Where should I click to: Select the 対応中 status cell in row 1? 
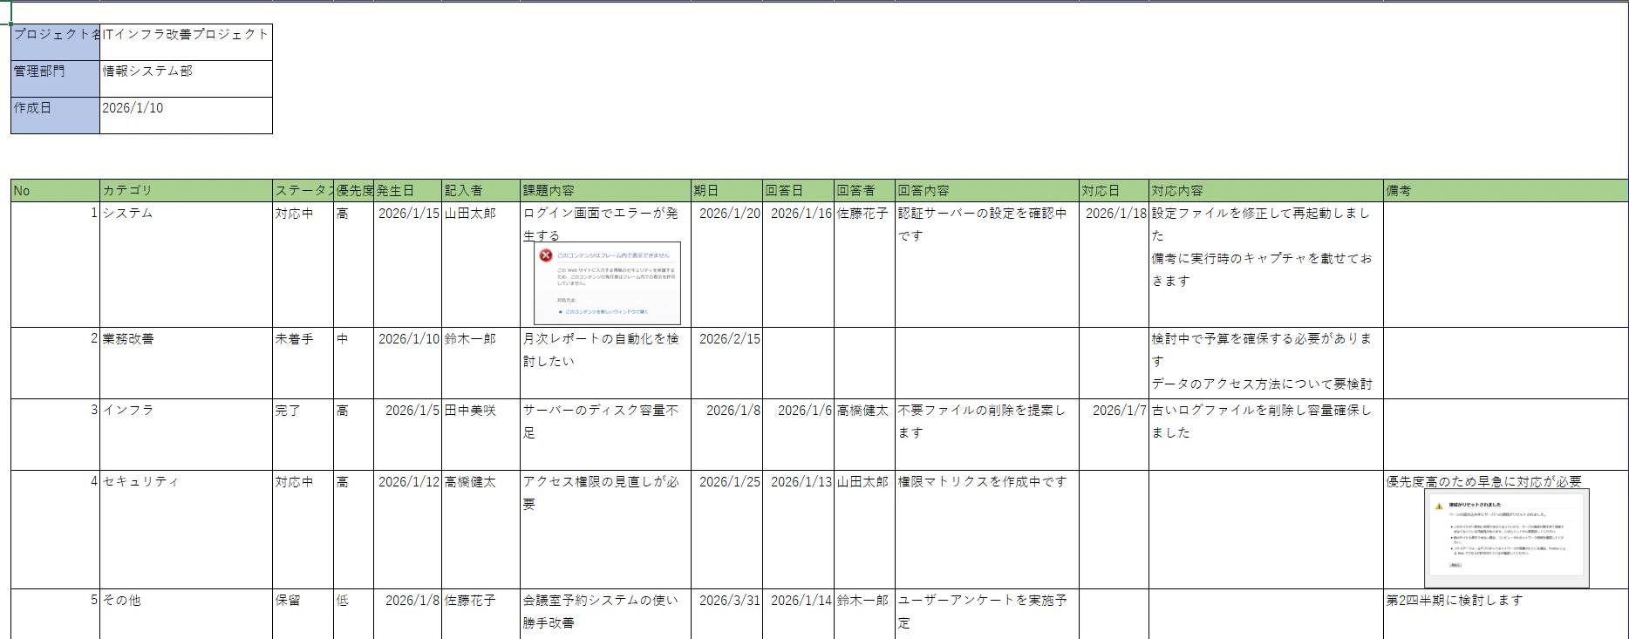click(x=303, y=265)
